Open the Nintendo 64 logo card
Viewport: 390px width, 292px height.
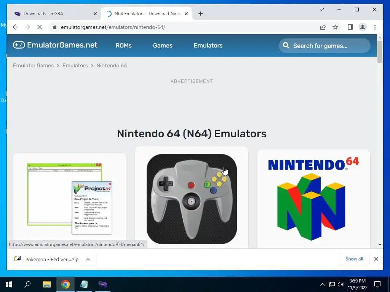(x=314, y=199)
